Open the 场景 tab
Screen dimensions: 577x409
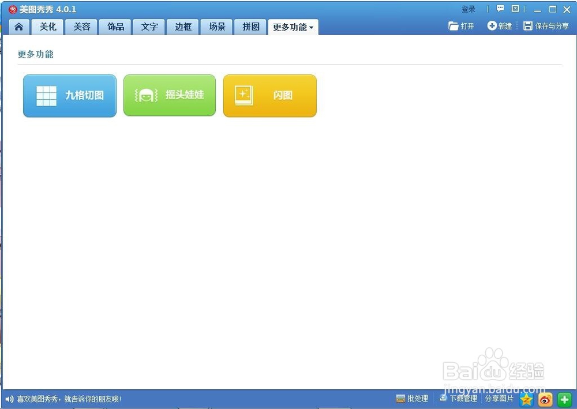[216, 27]
